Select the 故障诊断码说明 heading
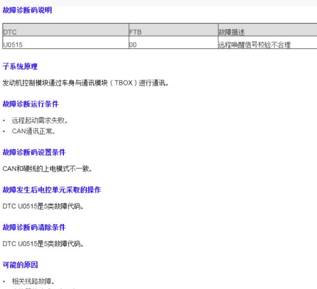 tap(27, 10)
